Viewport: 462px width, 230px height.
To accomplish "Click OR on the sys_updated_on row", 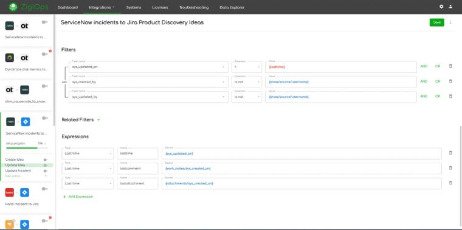I will pos(438,67).
